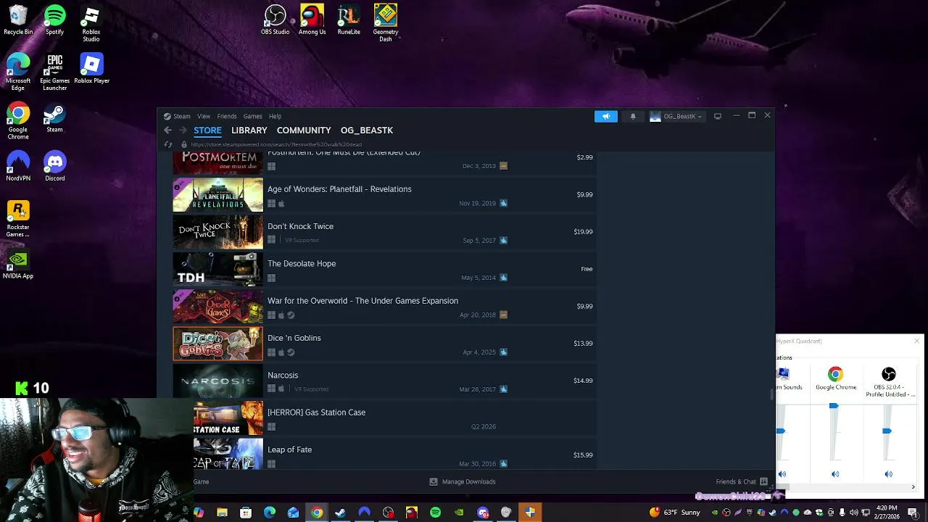Mute OBS in Volume Mixer
The image size is (928, 522).
click(x=889, y=474)
